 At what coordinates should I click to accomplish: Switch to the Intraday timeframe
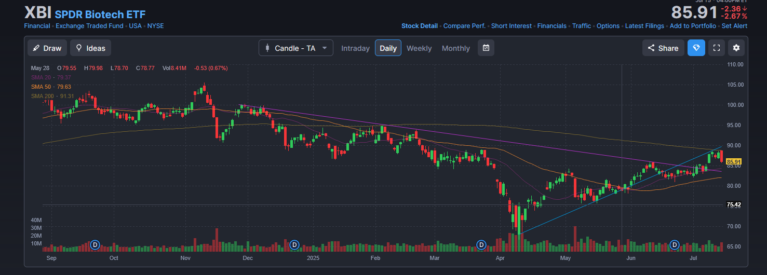tap(355, 48)
